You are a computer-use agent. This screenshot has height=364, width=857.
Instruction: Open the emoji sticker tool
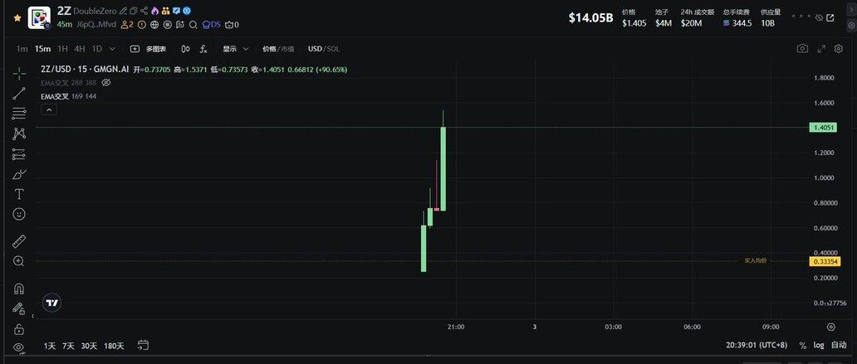[x=19, y=214]
